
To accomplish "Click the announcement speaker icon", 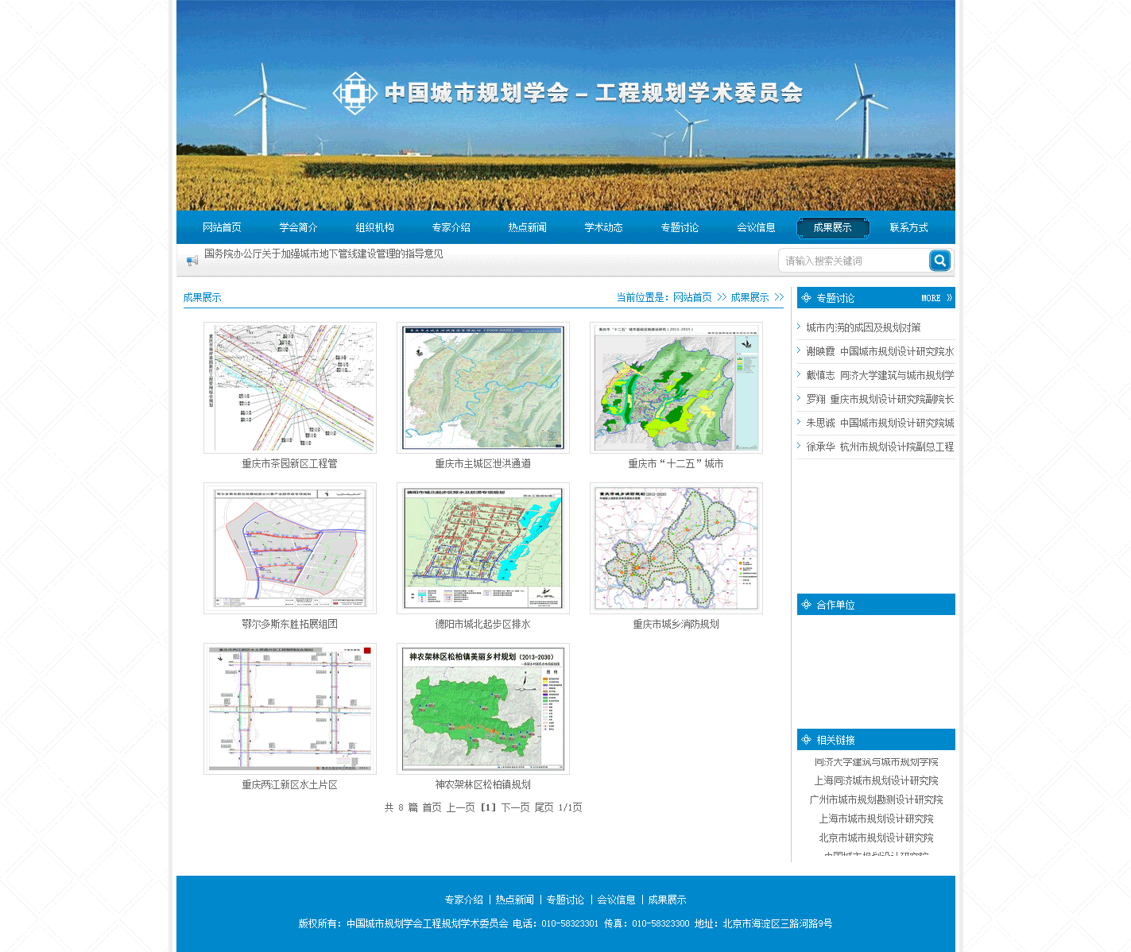I will pyautogui.click(x=192, y=261).
